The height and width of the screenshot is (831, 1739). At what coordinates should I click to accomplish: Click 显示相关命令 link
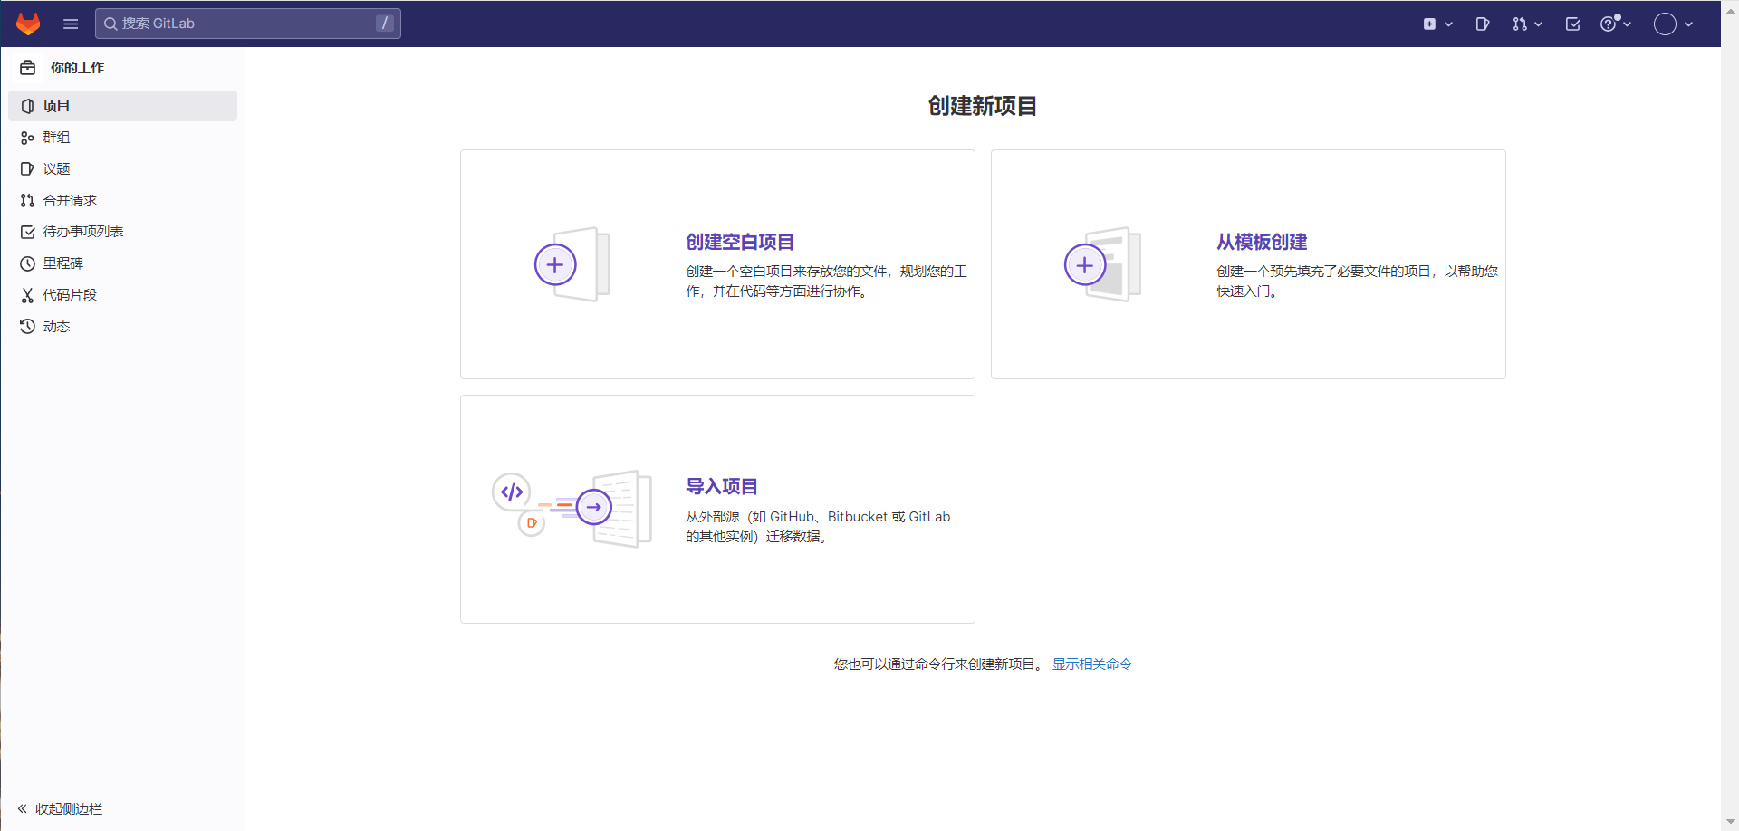tap(1092, 664)
